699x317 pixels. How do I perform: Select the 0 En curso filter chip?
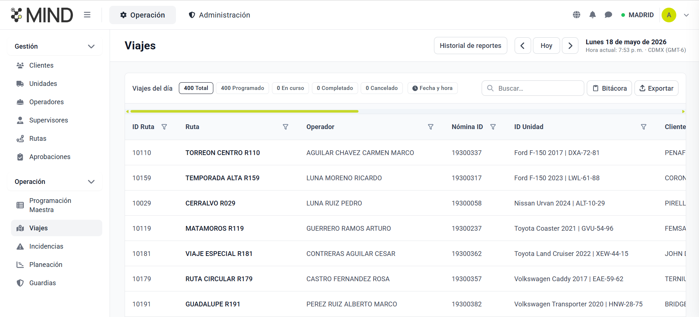(x=290, y=88)
